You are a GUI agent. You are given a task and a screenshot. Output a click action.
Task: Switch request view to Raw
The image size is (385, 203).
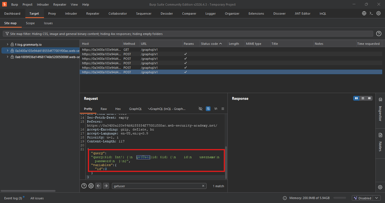(x=104, y=109)
